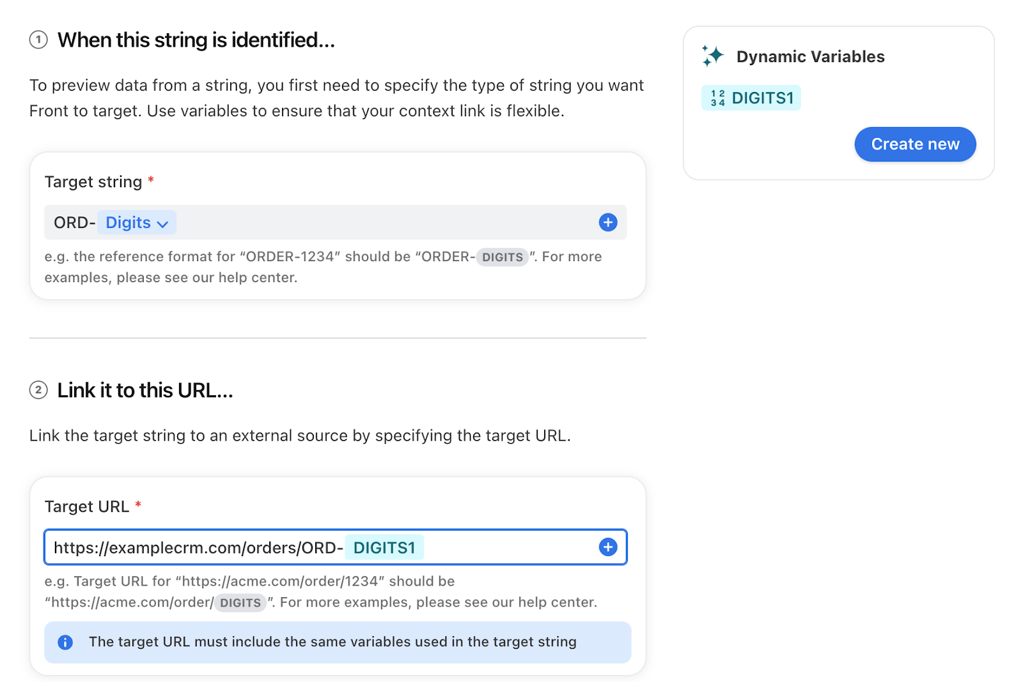Click the circled step 2 indicator

click(x=38, y=390)
